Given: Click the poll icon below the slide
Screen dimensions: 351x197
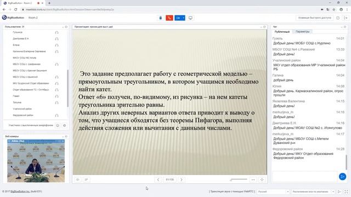Looking at the screenshot, I should 86,179.
